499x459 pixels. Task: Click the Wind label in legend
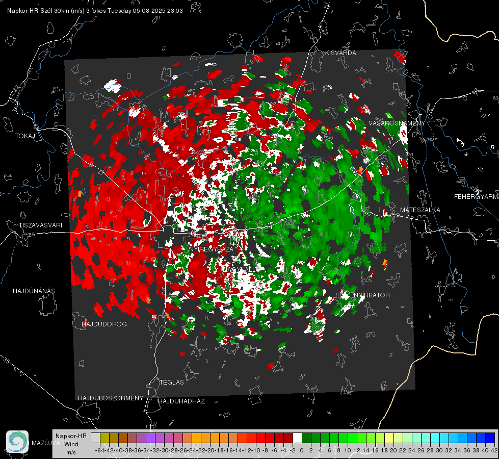71,444
